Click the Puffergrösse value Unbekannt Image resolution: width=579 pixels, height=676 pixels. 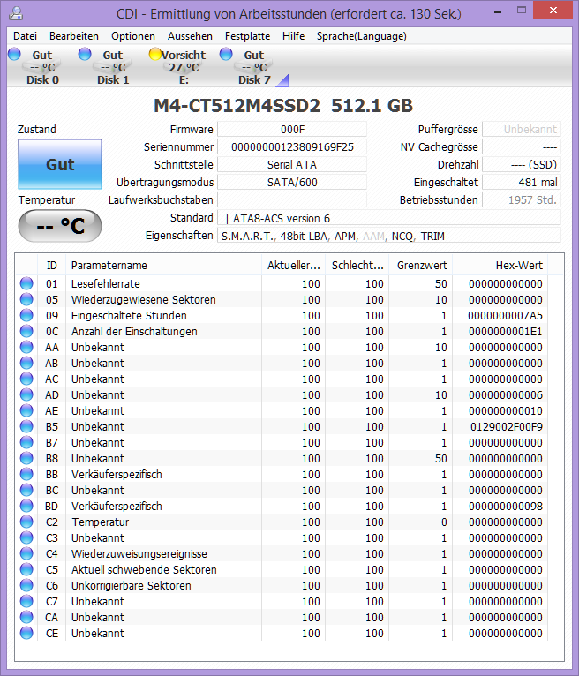point(522,130)
